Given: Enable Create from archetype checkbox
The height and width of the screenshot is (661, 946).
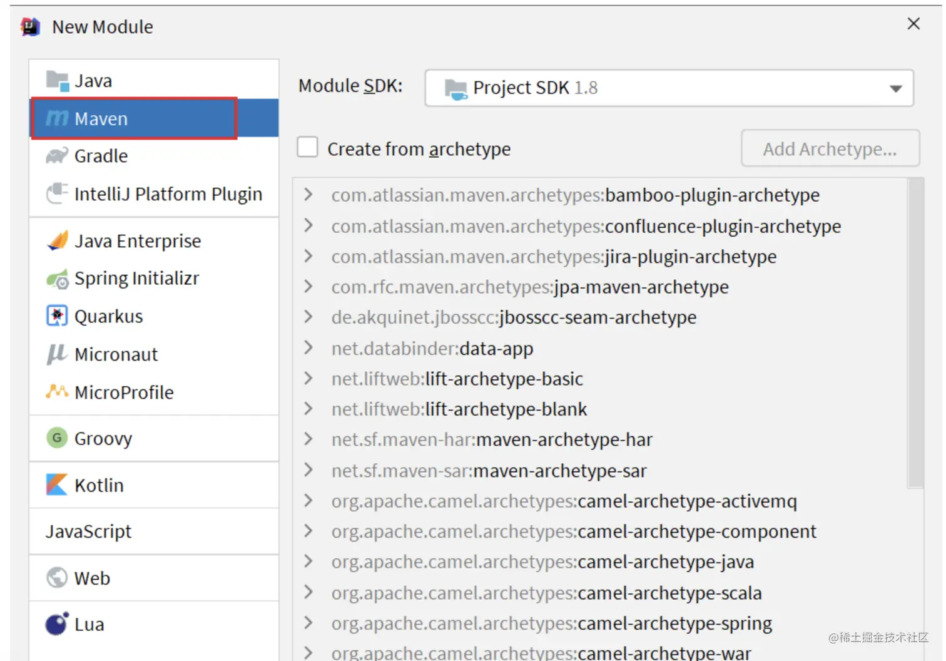Looking at the screenshot, I should (307, 148).
